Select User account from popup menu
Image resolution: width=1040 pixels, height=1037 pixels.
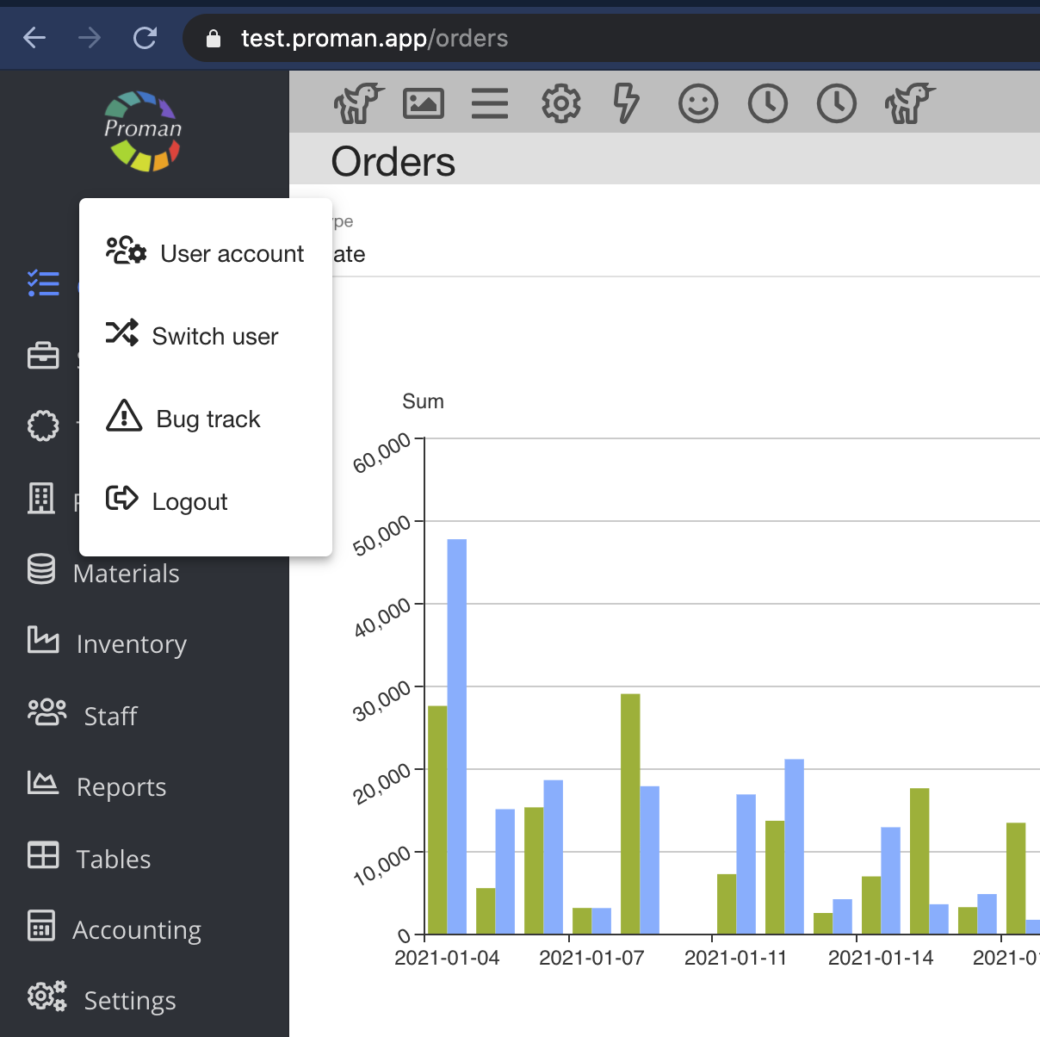[x=205, y=253]
